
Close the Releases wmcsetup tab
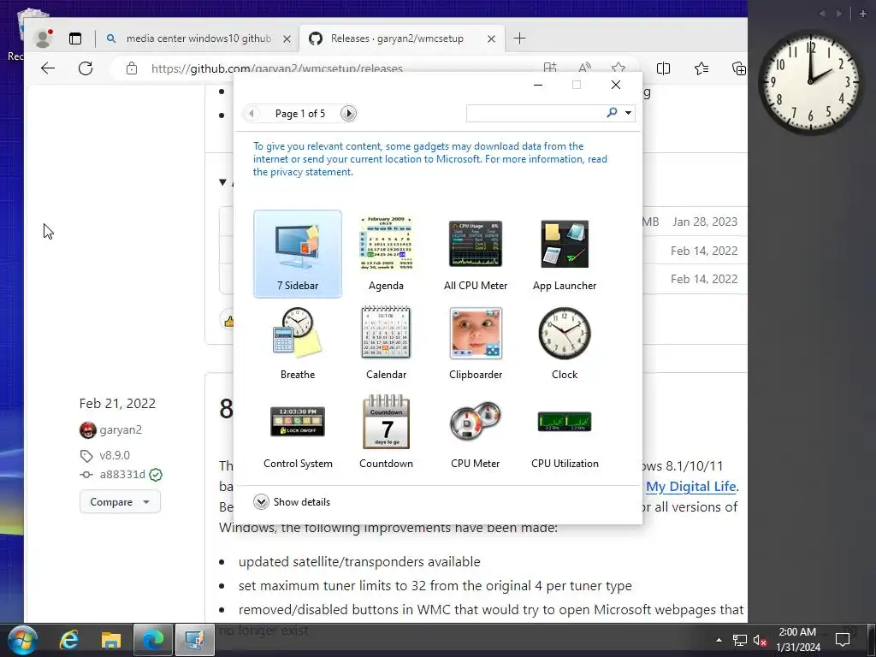(491, 38)
